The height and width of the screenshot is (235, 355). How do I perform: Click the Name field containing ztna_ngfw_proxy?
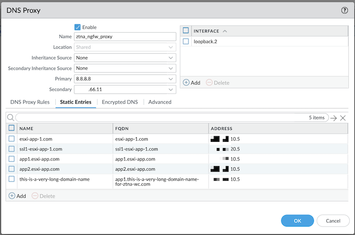pos(125,37)
